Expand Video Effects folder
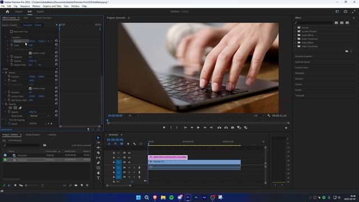 tap(296, 43)
